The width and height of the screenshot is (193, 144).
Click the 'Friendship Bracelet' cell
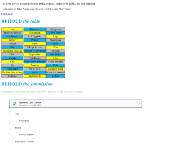coord(12,51)
